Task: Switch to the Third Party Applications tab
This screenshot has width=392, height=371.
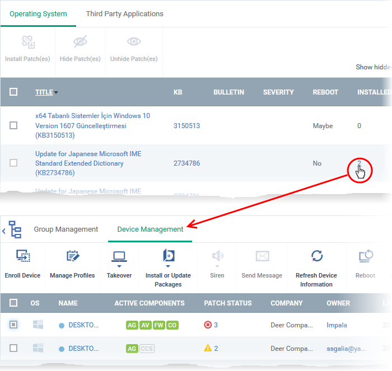Action: (124, 14)
